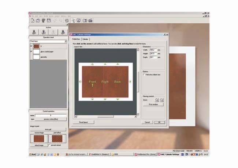Open the Edit menu
Screen dimensions: 238x168
(37, 16)
